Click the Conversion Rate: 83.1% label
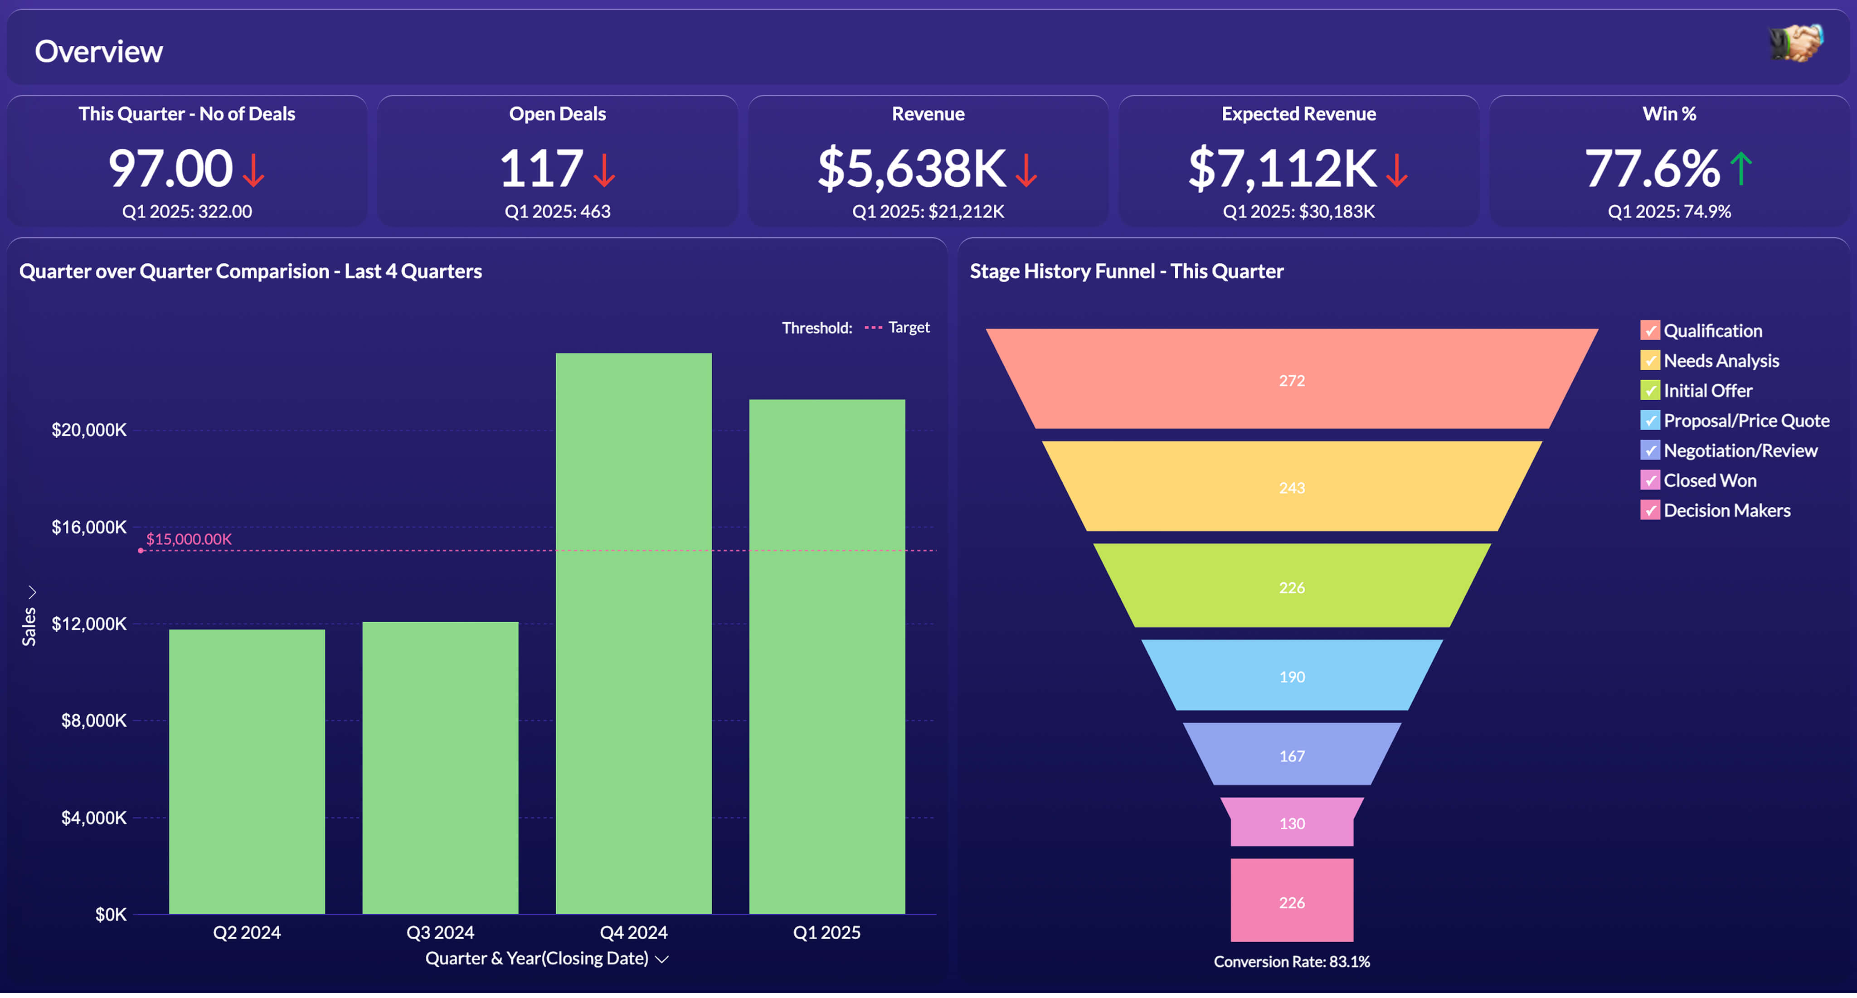 pos(1291,961)
